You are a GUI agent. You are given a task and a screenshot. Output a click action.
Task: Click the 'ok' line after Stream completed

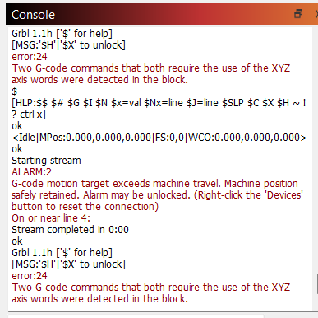(17, 241)
